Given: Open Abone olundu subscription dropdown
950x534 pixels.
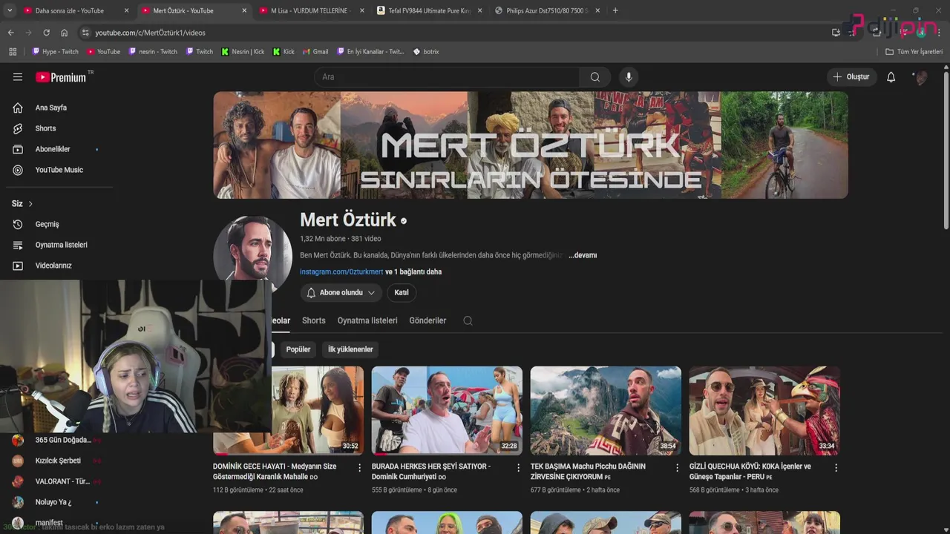Looking at the screenshot, I should [x=341, y=293].
